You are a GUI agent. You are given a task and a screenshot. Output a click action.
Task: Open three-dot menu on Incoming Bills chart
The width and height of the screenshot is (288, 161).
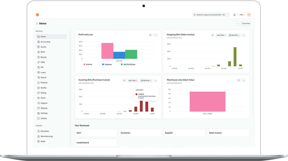pos(155,81)
